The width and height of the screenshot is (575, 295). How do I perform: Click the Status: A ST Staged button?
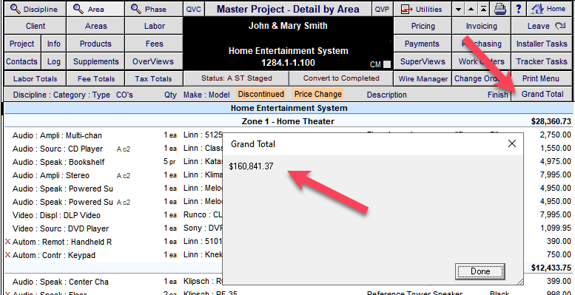click(236, 78)
